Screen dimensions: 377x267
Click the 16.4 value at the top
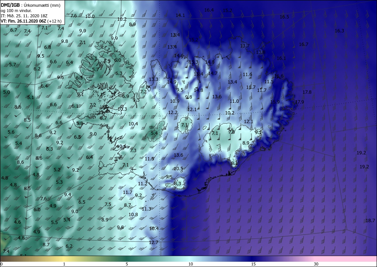pos(209,10)
